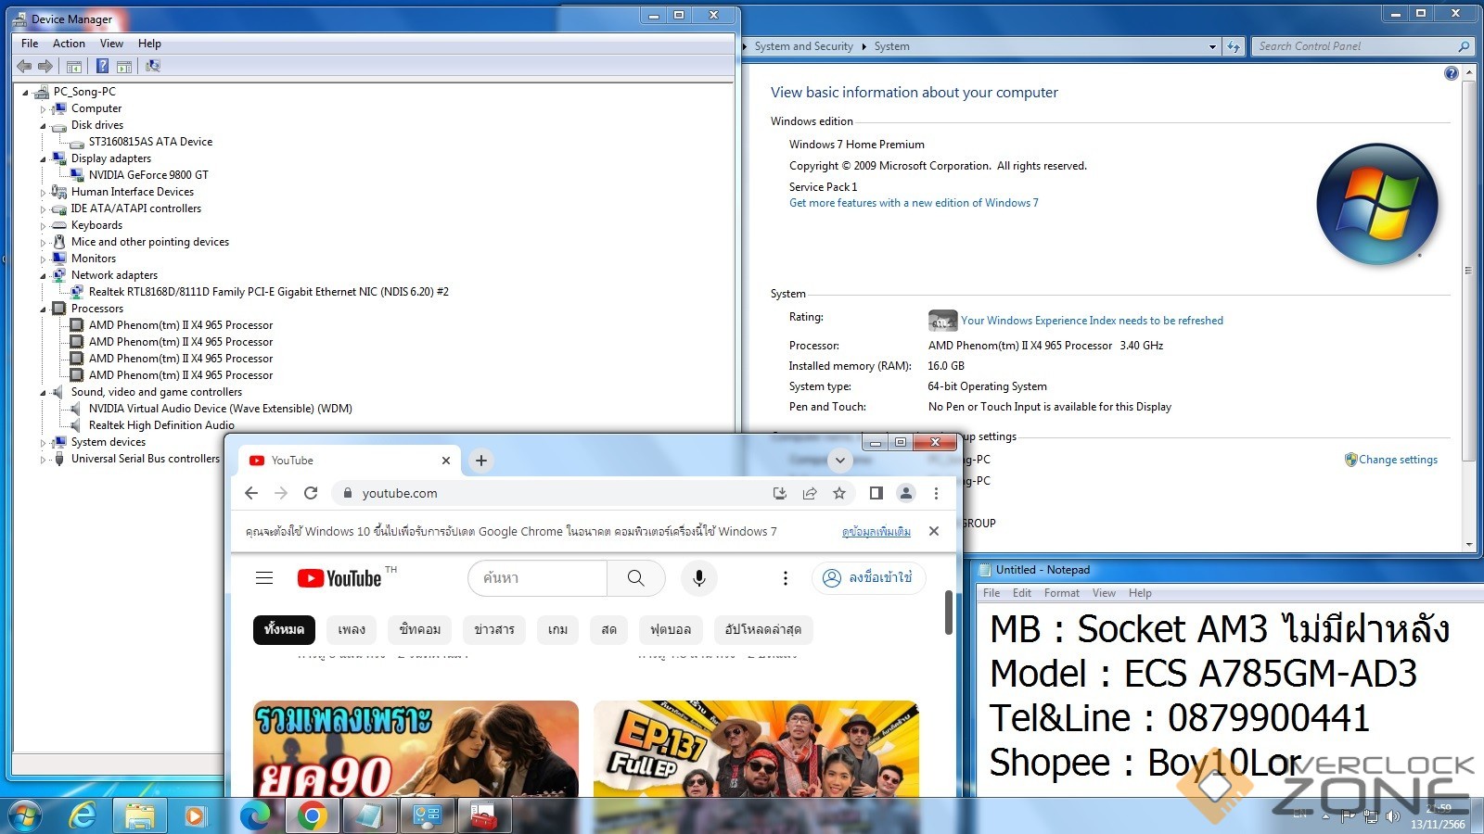Select the ฟุตบอล filter chip

coord(671,630)
